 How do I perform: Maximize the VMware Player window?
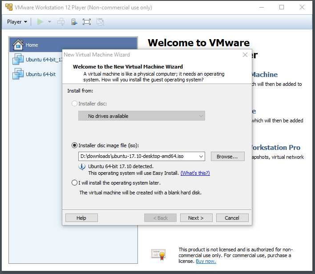tap(282, 8)
